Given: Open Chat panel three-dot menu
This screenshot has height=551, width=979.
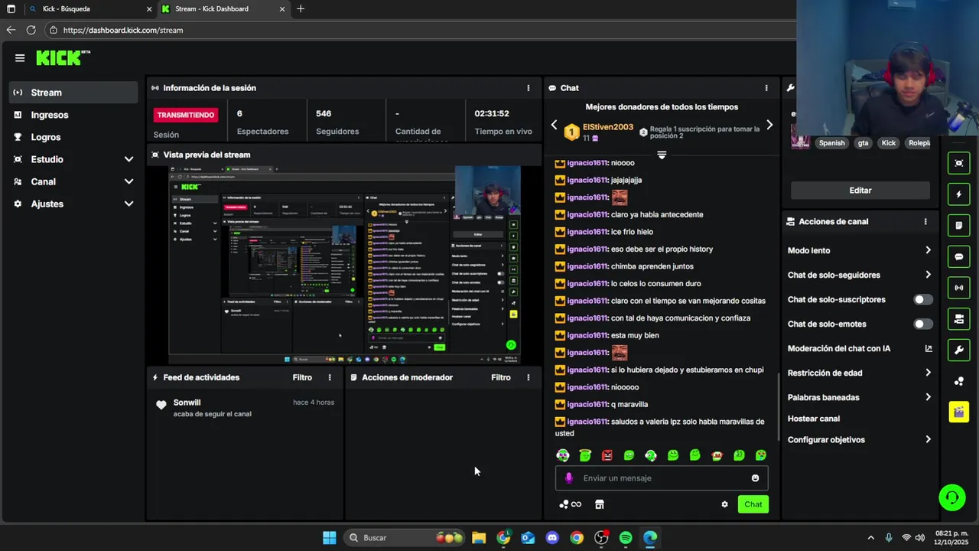Looking at the screenshot, I should click(766, 88).
